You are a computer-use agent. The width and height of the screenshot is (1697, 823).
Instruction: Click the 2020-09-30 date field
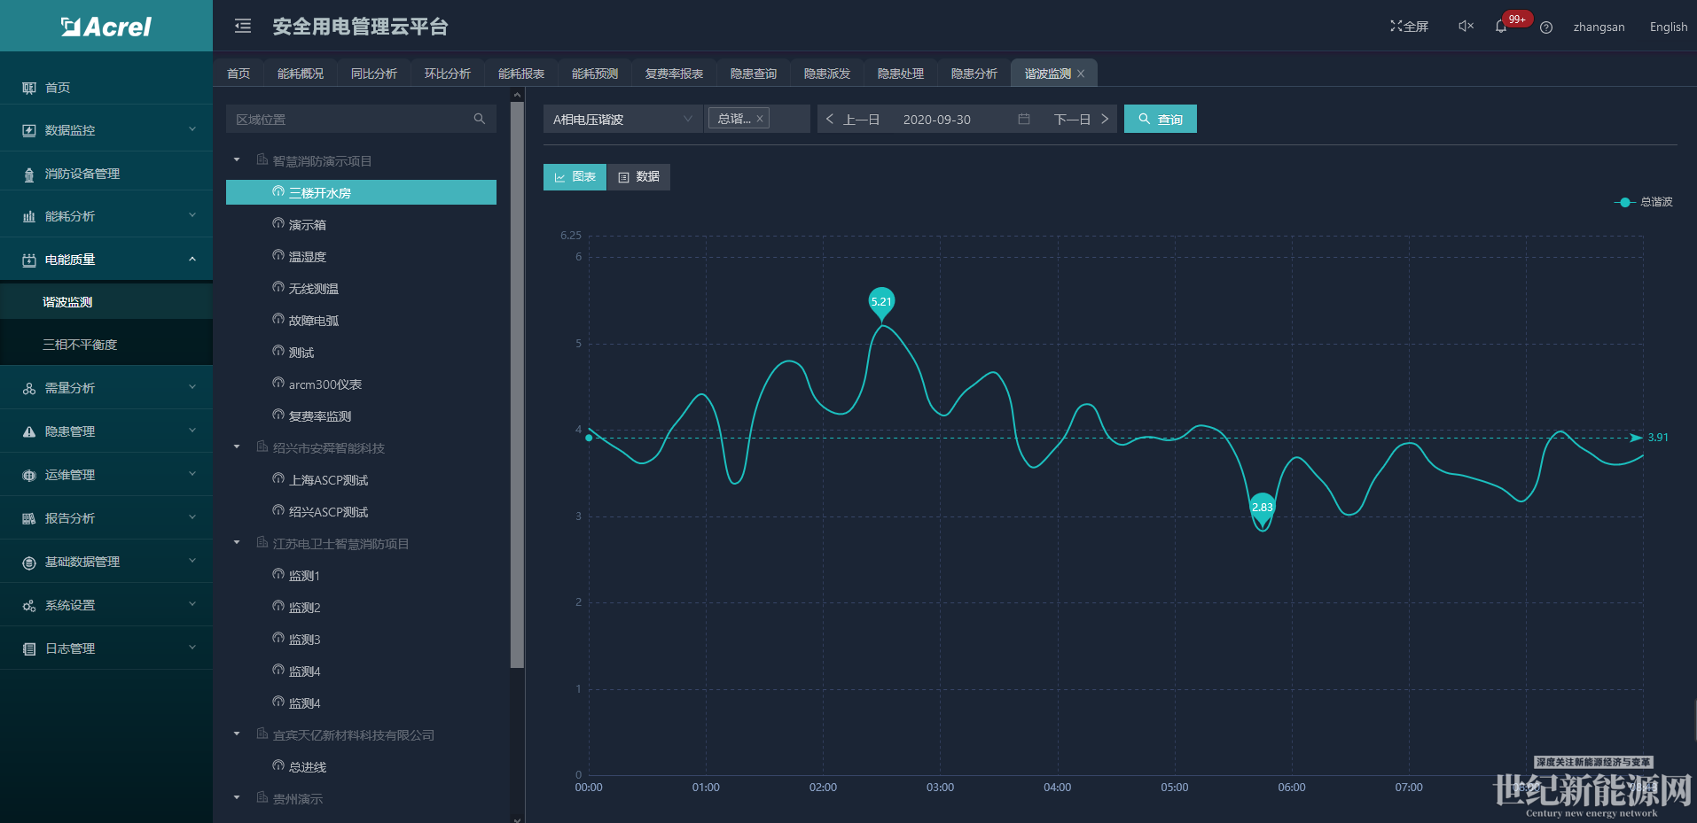[936, 119]
